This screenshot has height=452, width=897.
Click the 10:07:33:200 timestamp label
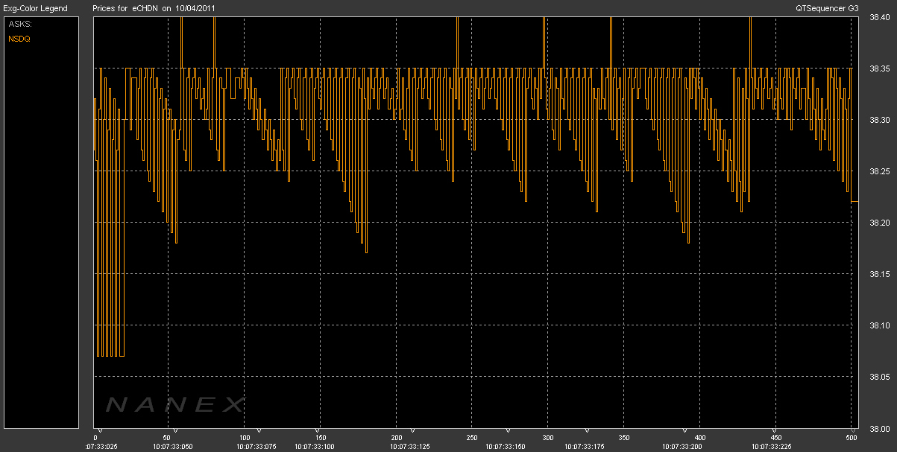(684, 447)
